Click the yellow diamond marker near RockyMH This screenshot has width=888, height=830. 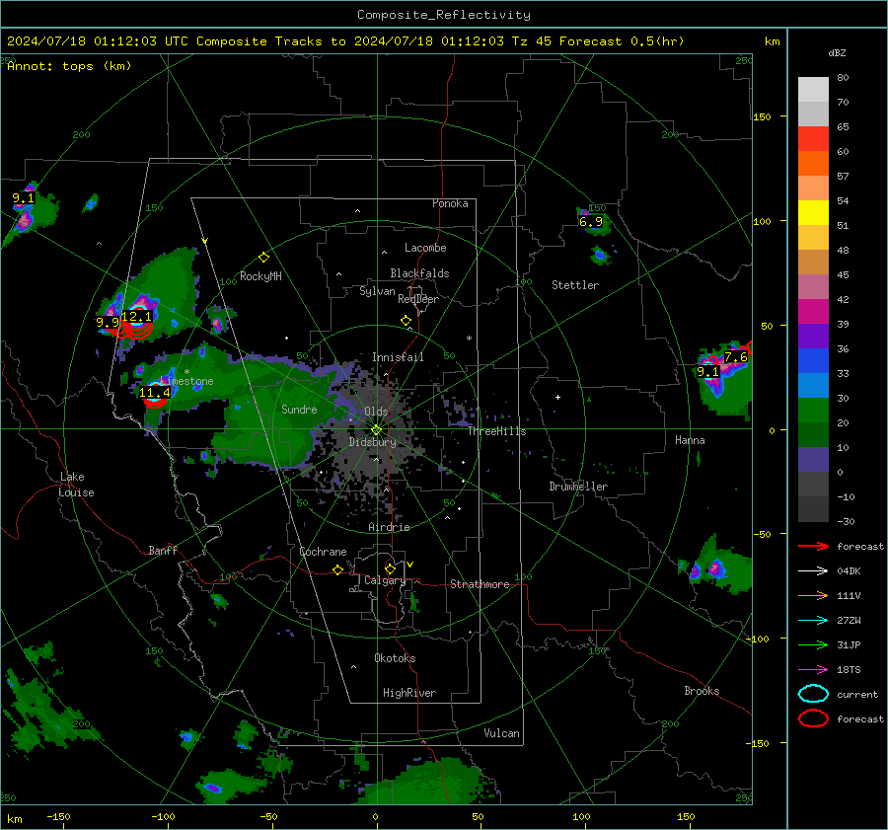[x=263, y=258]
